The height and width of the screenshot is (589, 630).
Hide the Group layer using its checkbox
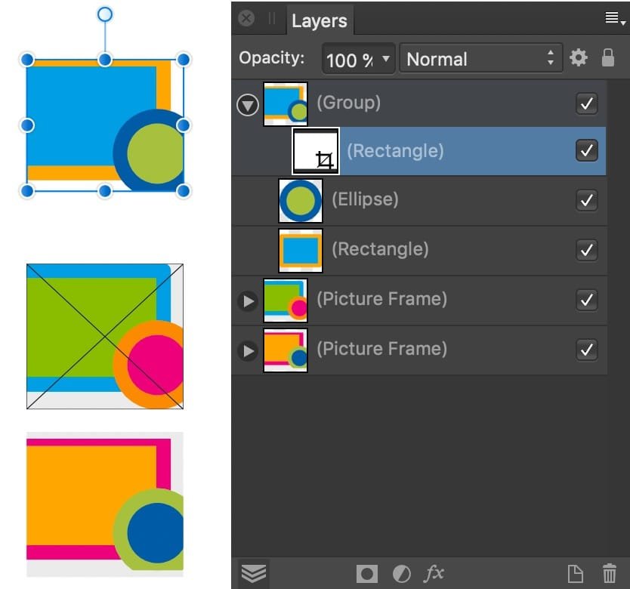pos(587,103)
